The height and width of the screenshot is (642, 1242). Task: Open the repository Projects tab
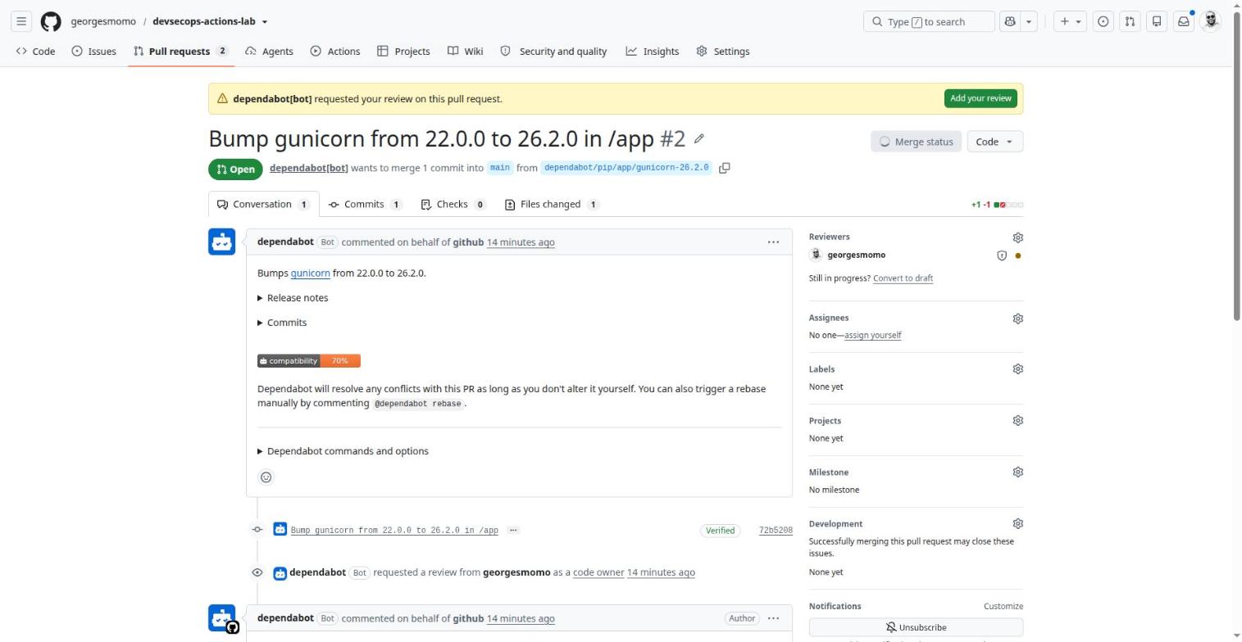(403, 51)
